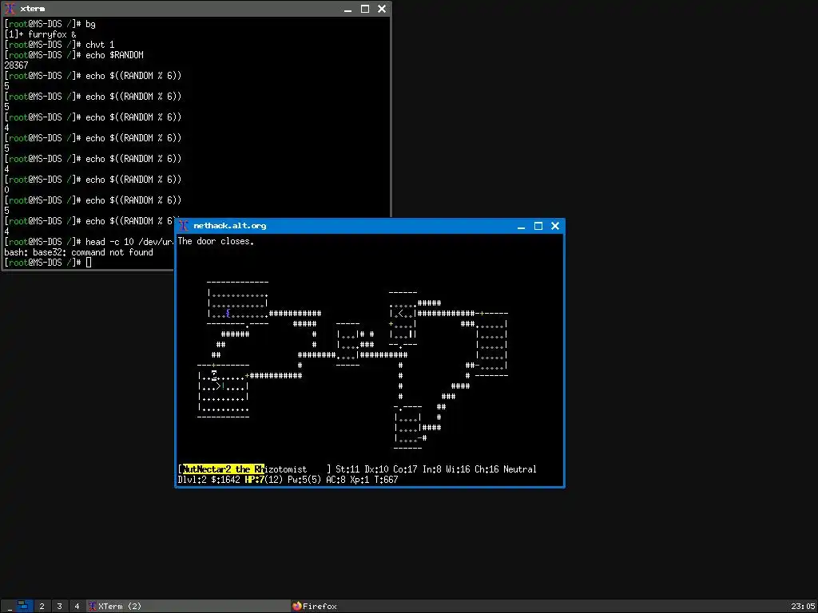Image resolution: width=818 pixels, height=613 pixels.
Task: Click the underscore menu button in taskbar
Action: tap(10, 607)
